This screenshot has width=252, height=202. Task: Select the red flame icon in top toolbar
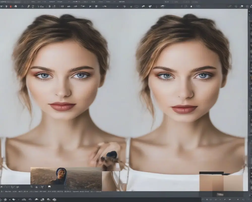point(11,7)
